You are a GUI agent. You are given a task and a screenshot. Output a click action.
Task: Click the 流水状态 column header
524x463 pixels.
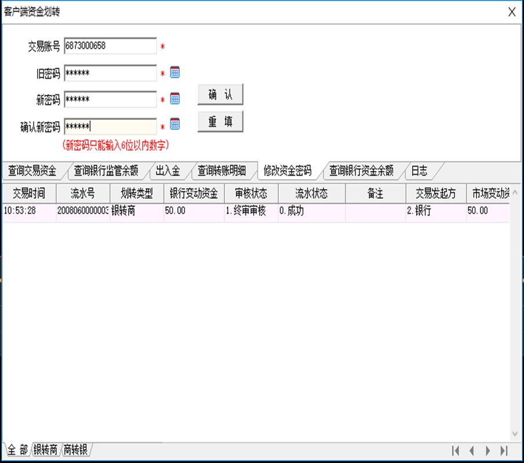pos(312,194)
